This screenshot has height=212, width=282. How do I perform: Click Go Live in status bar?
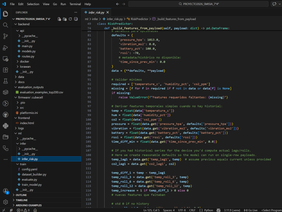250,210
